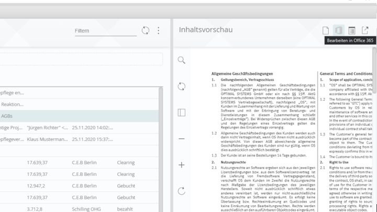Click the 'Jürgen Richter' sender cell

click(x=47, y=128)
